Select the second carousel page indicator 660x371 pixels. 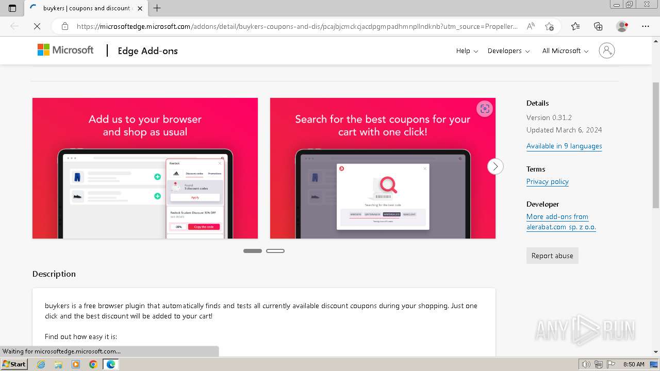[275, 251]
